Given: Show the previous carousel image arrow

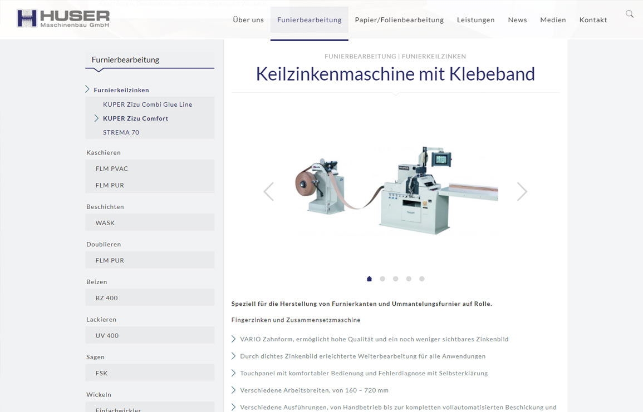Looking at the screenshot, I should coord(269,191).
